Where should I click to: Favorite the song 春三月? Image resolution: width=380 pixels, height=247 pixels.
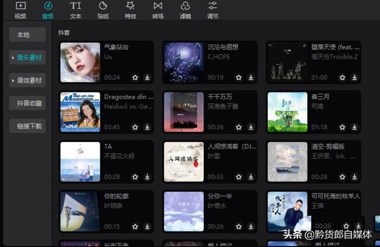coord(342,127)
